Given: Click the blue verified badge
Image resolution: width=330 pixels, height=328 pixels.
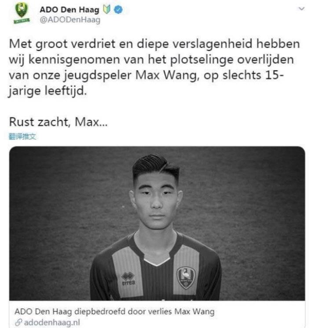Looking at the screenshot, I should click(118, 10).
